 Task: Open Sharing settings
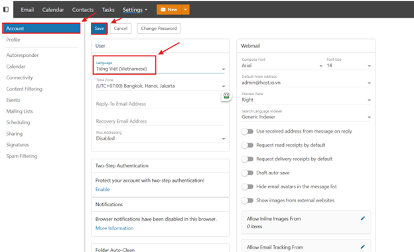[x=15, y=134]
